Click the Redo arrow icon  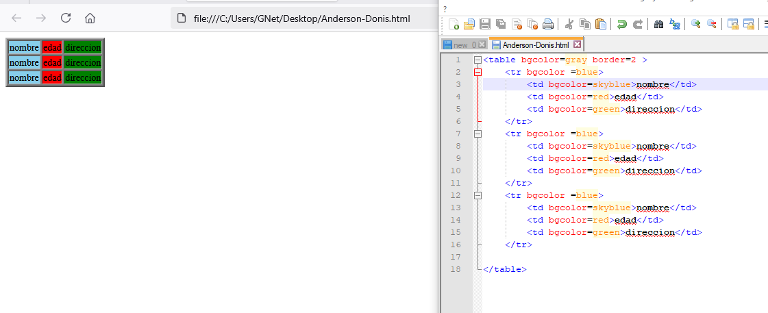638,24
